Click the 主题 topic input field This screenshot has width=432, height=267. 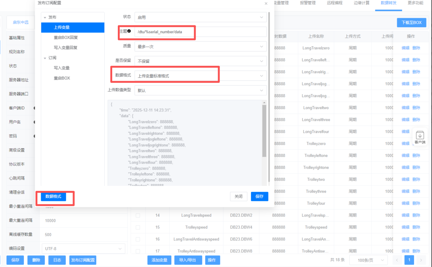point(200,32)
